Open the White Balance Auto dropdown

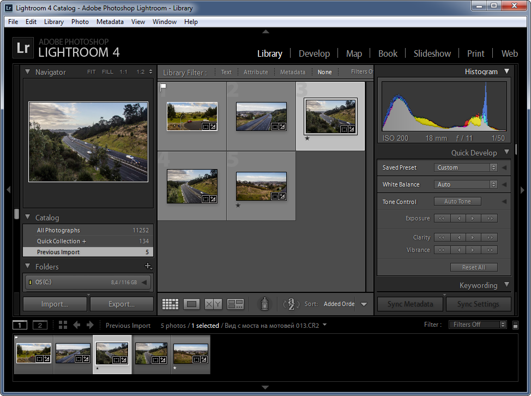tap(466, 184)
